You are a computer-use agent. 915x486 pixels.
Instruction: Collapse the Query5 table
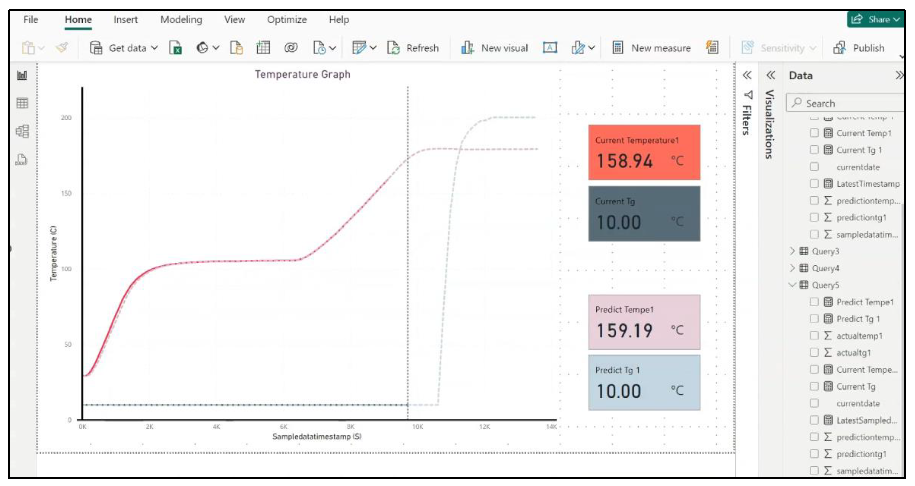(792, 285)
